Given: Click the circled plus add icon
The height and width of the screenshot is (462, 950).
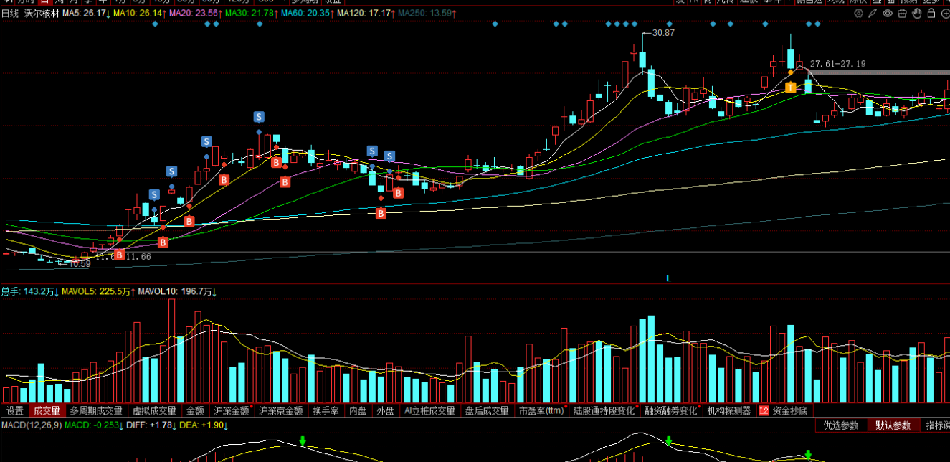Looking at the screenshot, I should click(946, 14).
